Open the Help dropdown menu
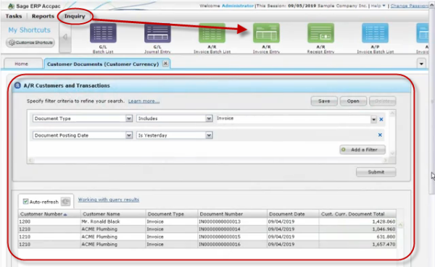 tap(378, 6)
